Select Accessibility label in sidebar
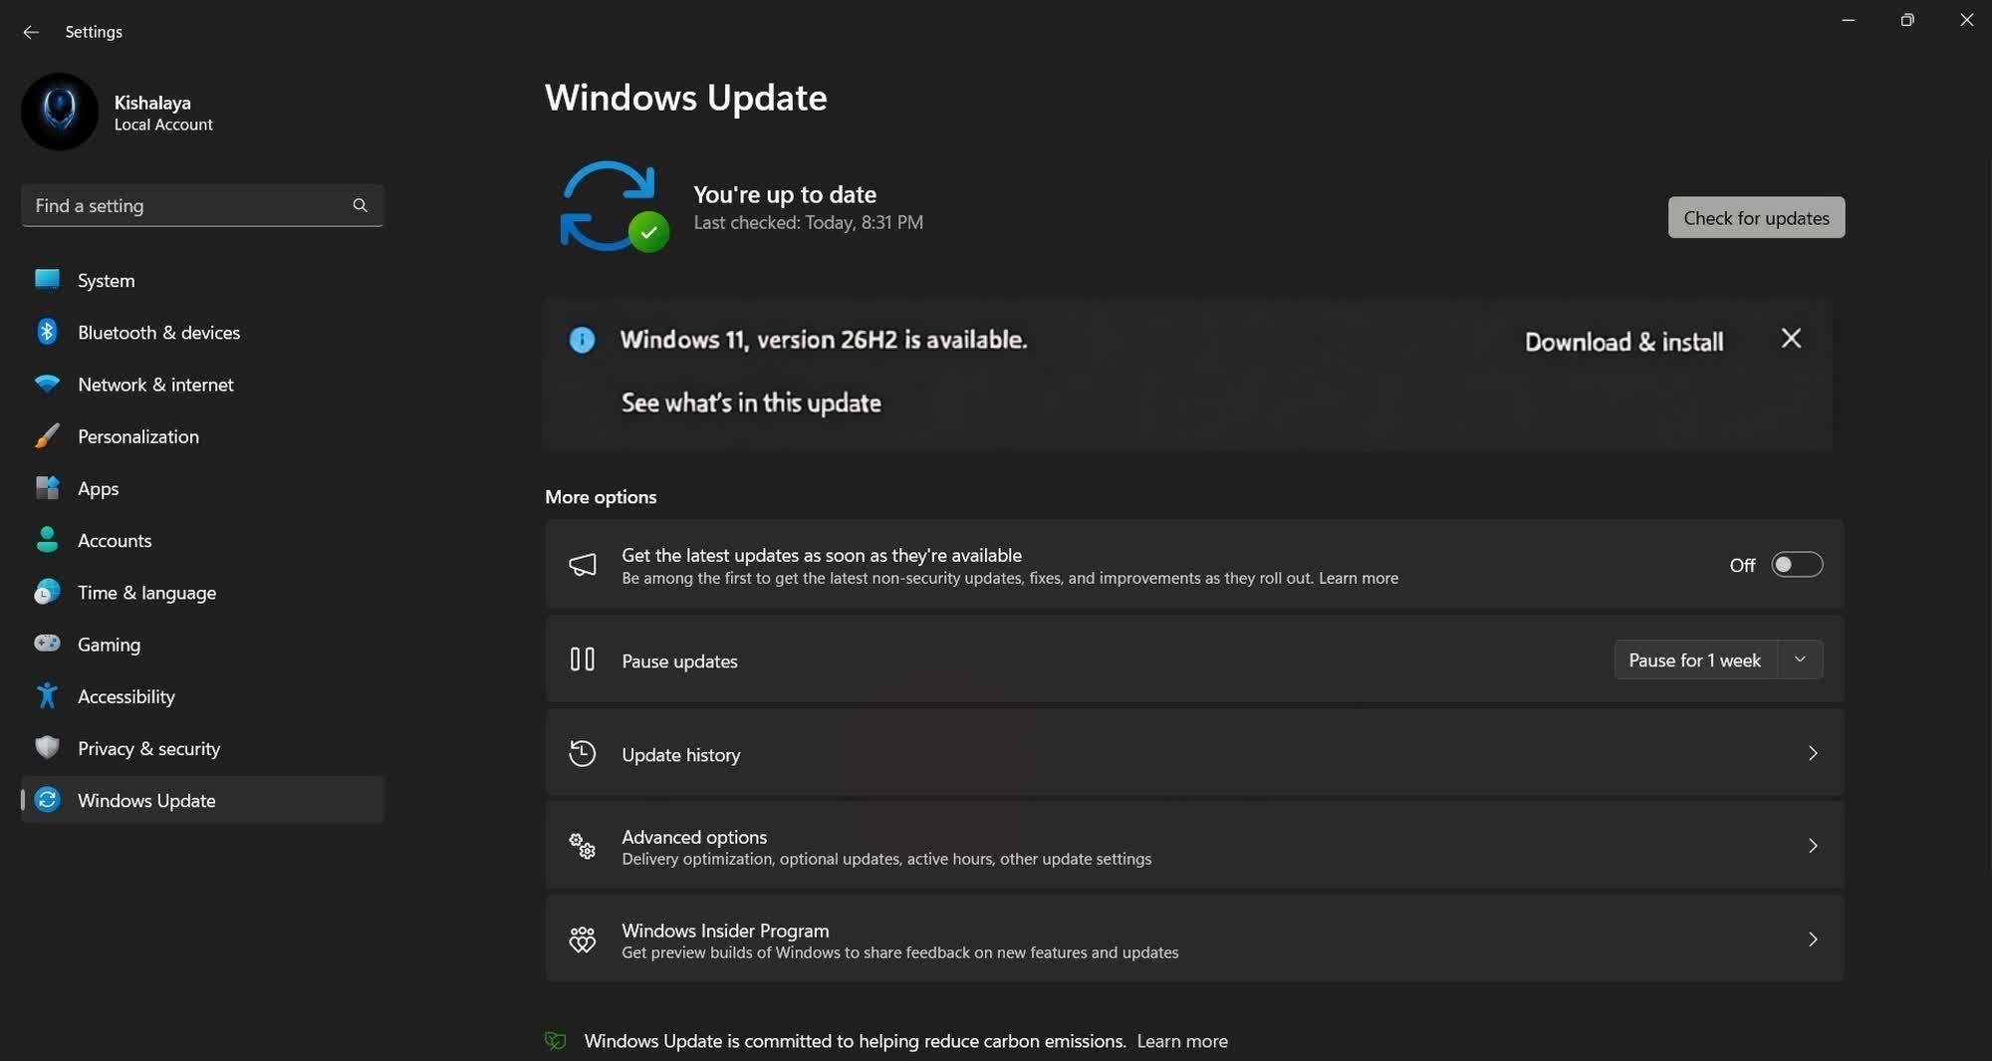This screenshot has height=1061, width=1992. pyautogui.click(x=125, y=696)
